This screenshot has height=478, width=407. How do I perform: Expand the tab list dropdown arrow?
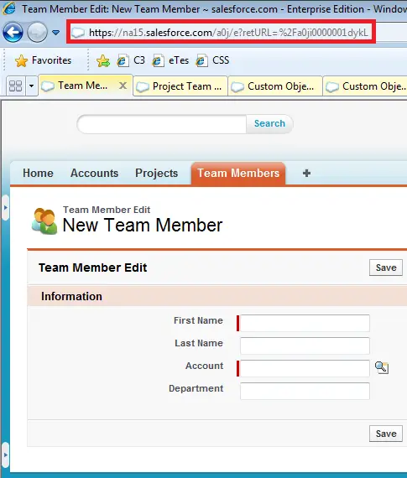(31, 86)
